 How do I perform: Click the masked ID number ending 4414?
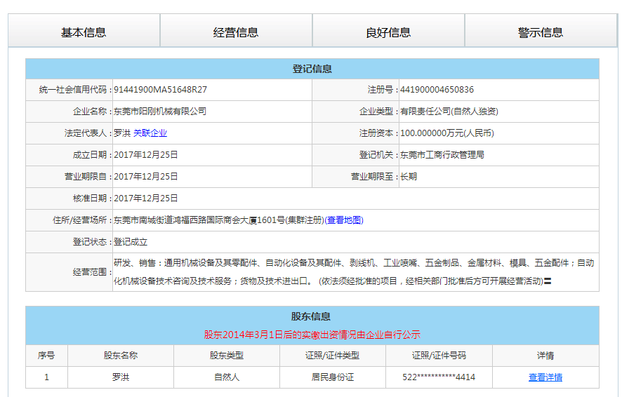click(439, 377)
